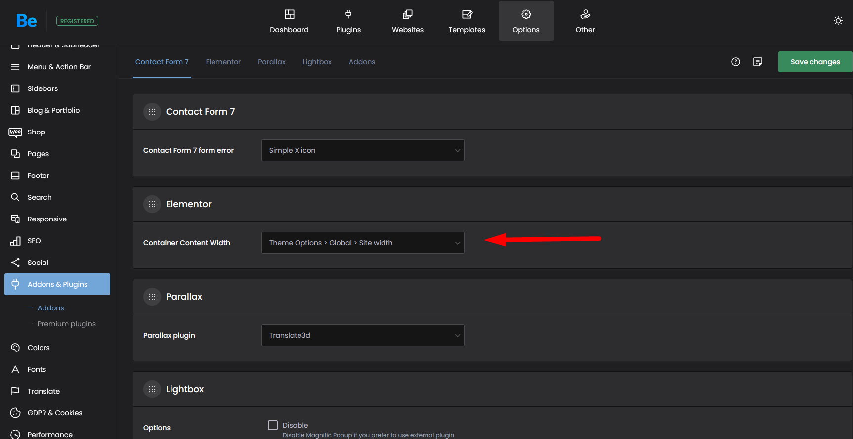Click the "Contact Form 7" section heading
This screenshot has height=439, width=853.
tap(201, 112)
